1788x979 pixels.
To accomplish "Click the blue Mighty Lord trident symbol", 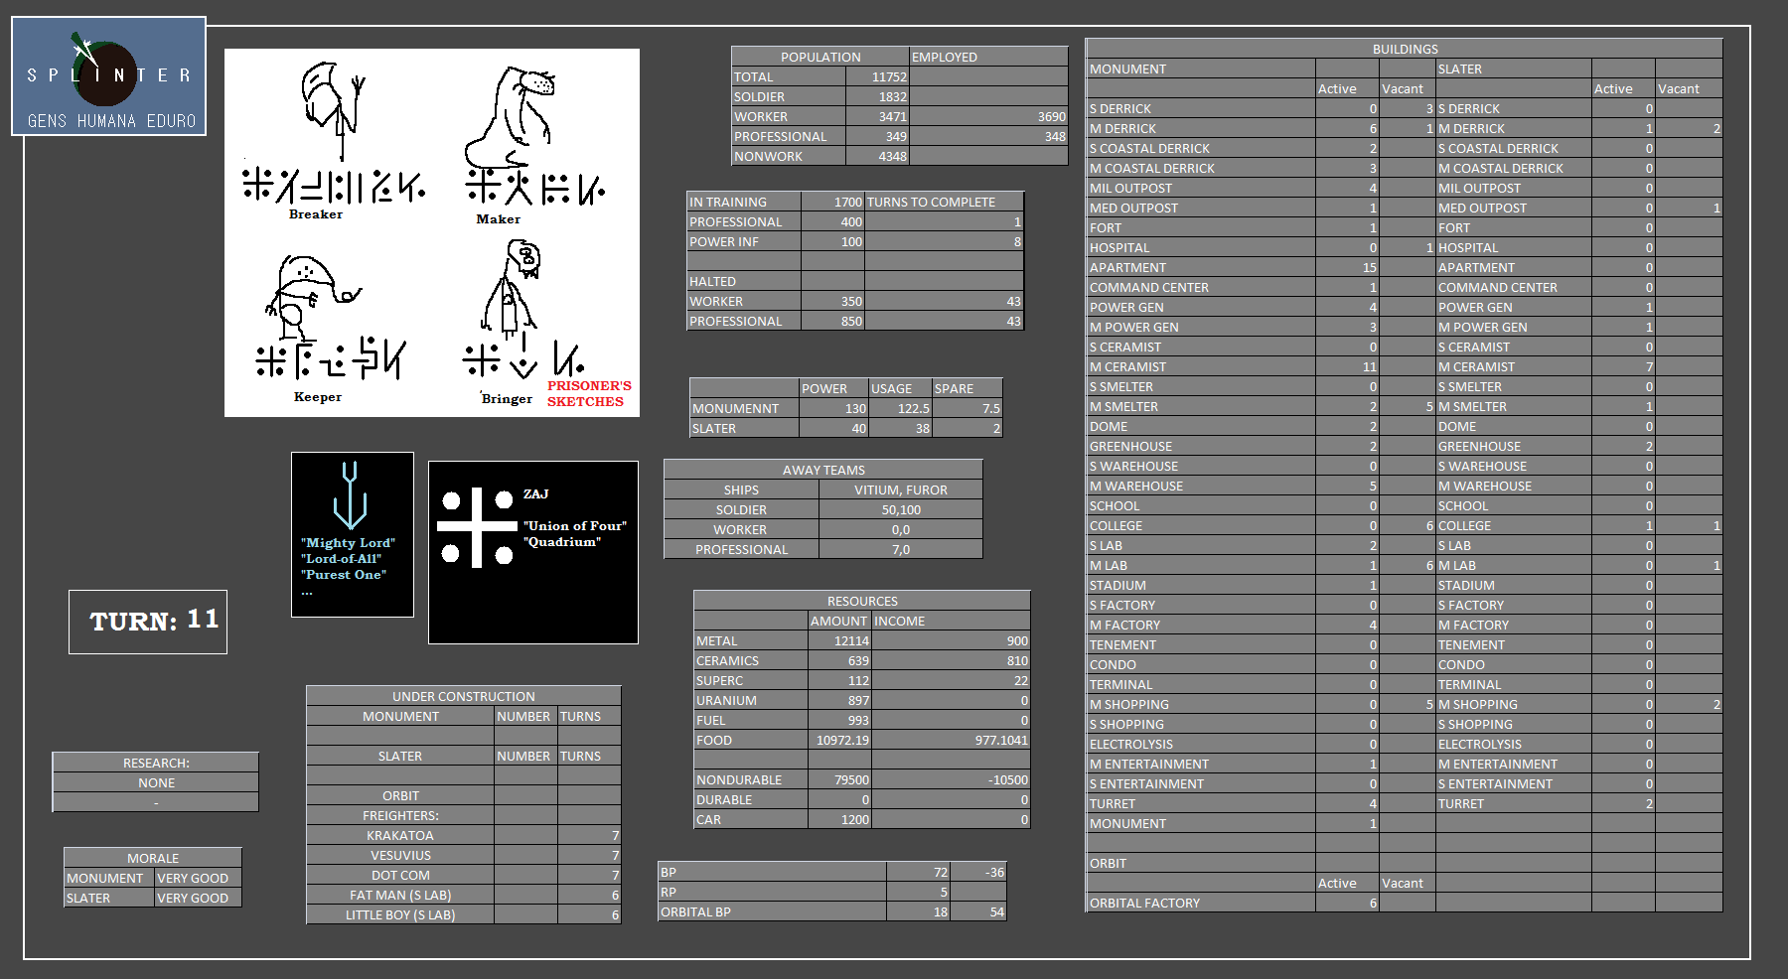I will pyautogui.click(x=350, y=494).
